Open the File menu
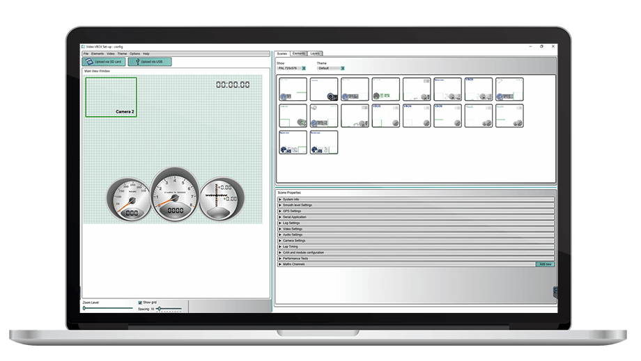The width and height of the screenshot is (641, 361). point(86,54)
